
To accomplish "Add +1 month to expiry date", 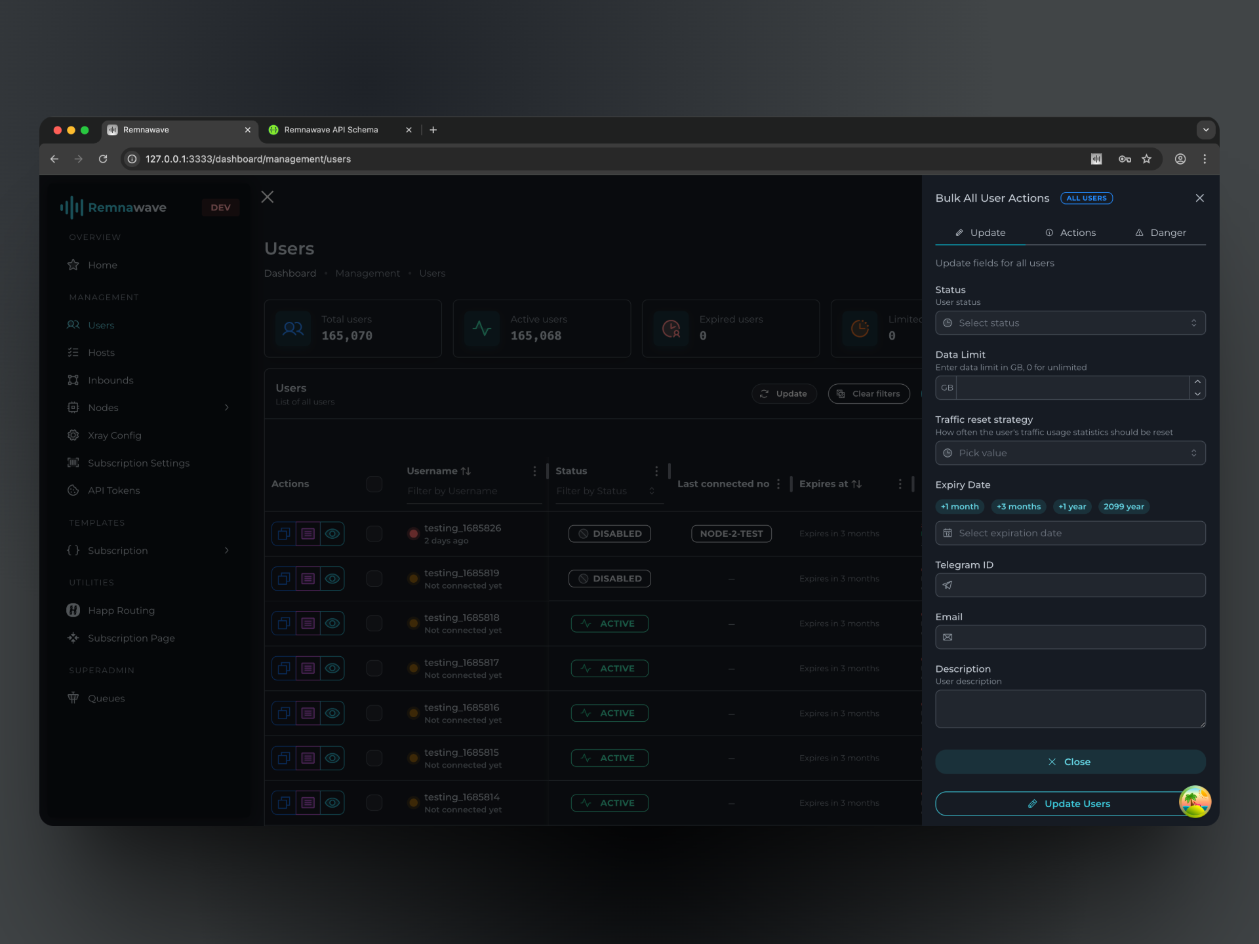I will pos(959,507).
